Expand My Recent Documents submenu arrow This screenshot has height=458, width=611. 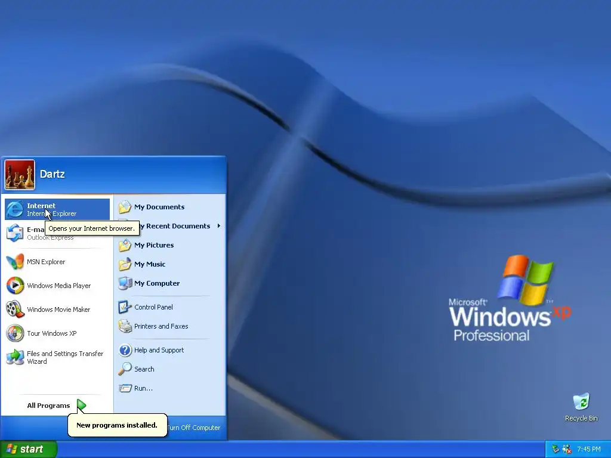pos(219,226)
